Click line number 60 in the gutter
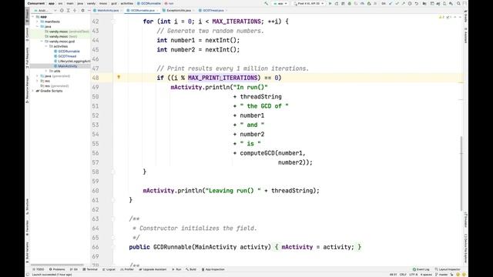 pyautogui.click(x=96, y=191)
